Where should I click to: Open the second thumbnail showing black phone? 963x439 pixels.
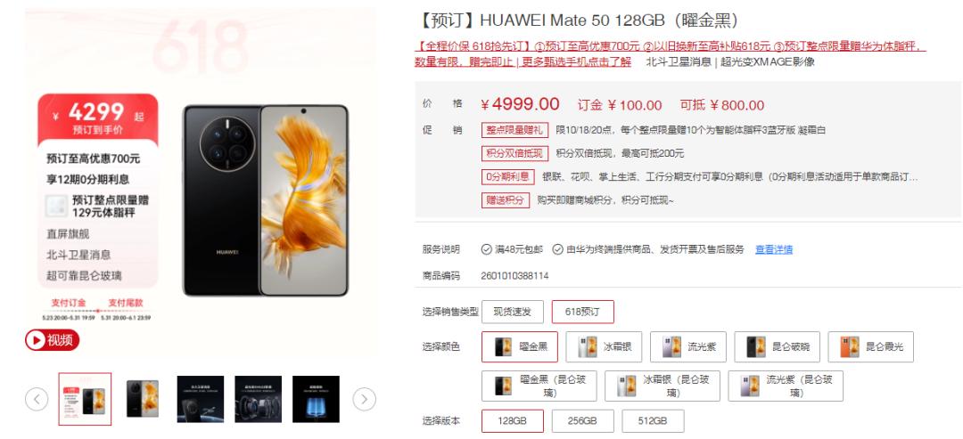(x=143, y=399)
